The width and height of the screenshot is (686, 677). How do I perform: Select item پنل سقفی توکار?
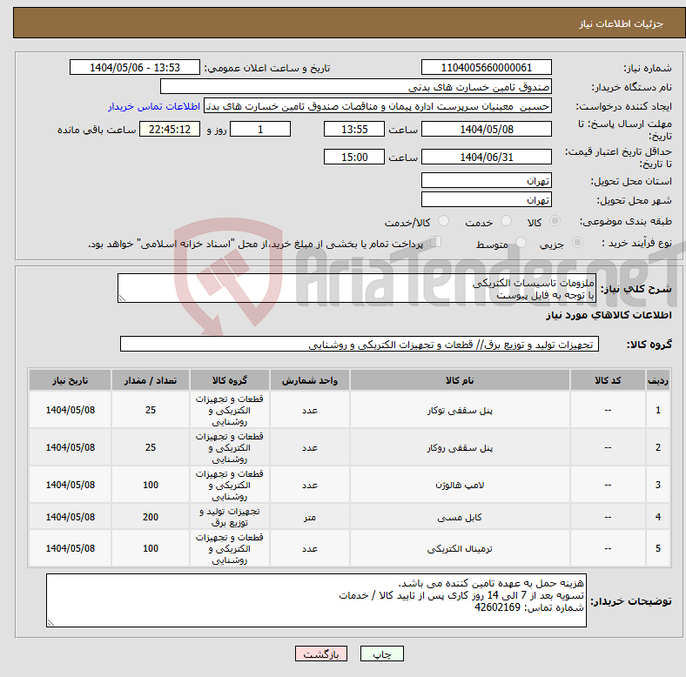[460, 410]
